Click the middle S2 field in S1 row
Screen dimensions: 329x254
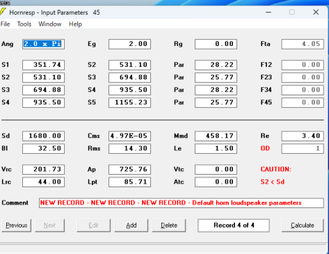point(129,65)
